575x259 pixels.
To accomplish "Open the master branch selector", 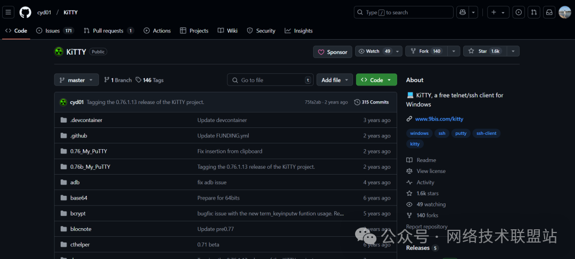I will click(x=77, y=80).
